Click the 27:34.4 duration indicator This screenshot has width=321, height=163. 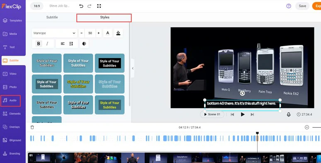[304, 114]
